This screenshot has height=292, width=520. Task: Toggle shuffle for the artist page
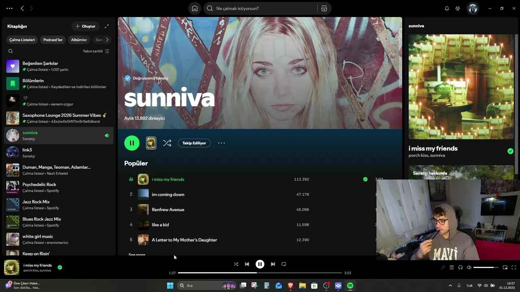pyautogui.click(x=167, y=143)
